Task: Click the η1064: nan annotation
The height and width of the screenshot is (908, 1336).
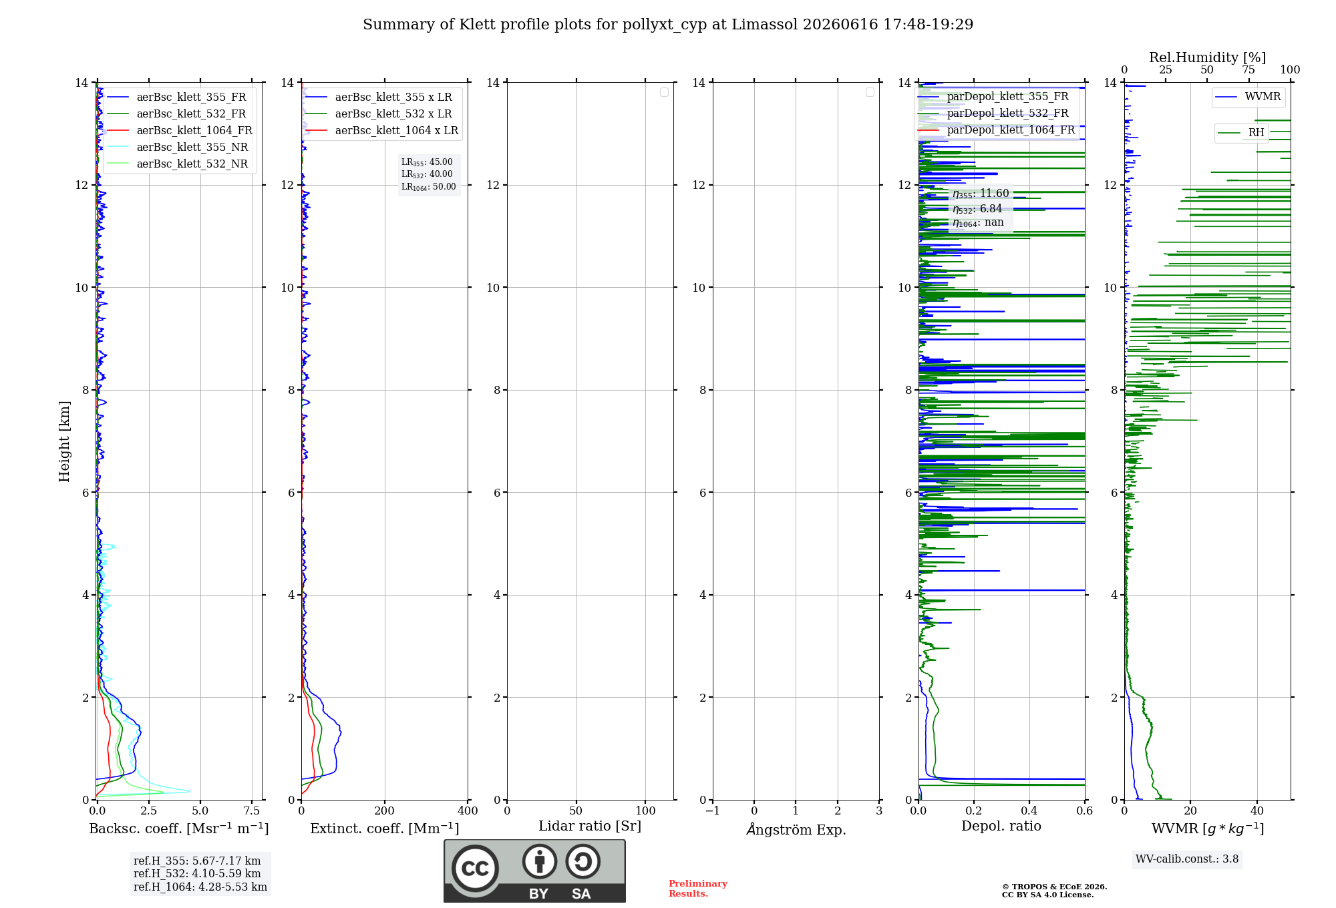Action: 978,223
